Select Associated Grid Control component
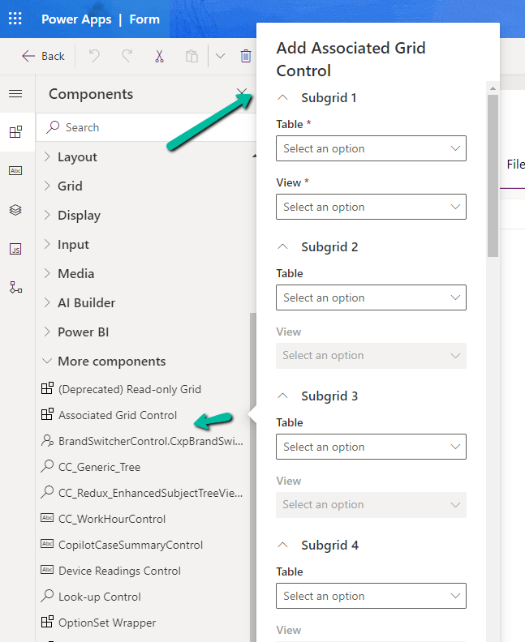The height and width of the screenshot is (642, 525). pos(118,415)
